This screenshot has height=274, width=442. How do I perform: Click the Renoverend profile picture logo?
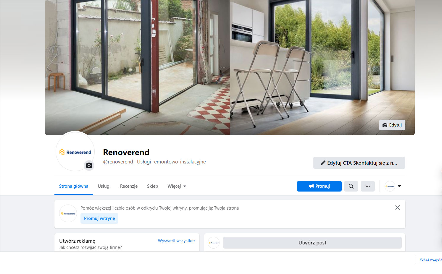click(75, 151)
